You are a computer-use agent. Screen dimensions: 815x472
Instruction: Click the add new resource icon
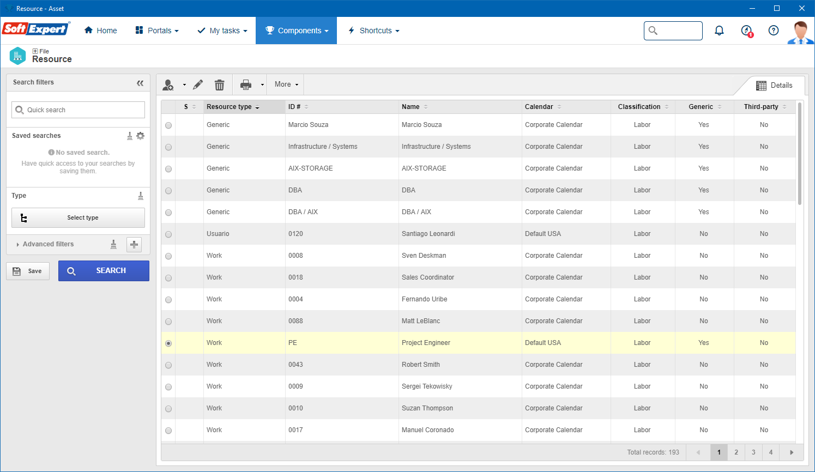[x=168, y=85]
